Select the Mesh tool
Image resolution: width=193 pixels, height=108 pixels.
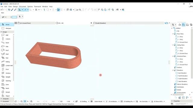(7, 88)
